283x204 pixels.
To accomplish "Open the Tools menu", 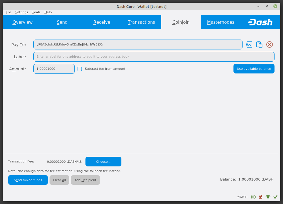I will pyautogui.click(x=36, y=12).
